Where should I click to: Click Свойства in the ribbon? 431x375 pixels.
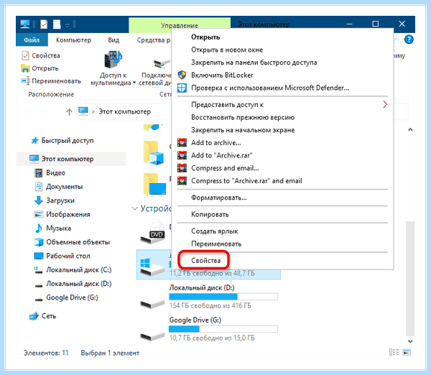coord(41,55)
